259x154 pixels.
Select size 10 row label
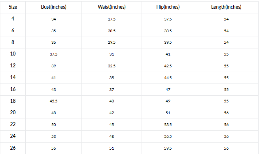pos(13,54)
